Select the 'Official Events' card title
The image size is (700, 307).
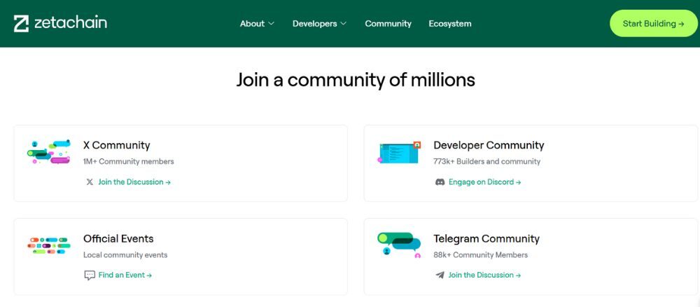(x=118, y=238)
